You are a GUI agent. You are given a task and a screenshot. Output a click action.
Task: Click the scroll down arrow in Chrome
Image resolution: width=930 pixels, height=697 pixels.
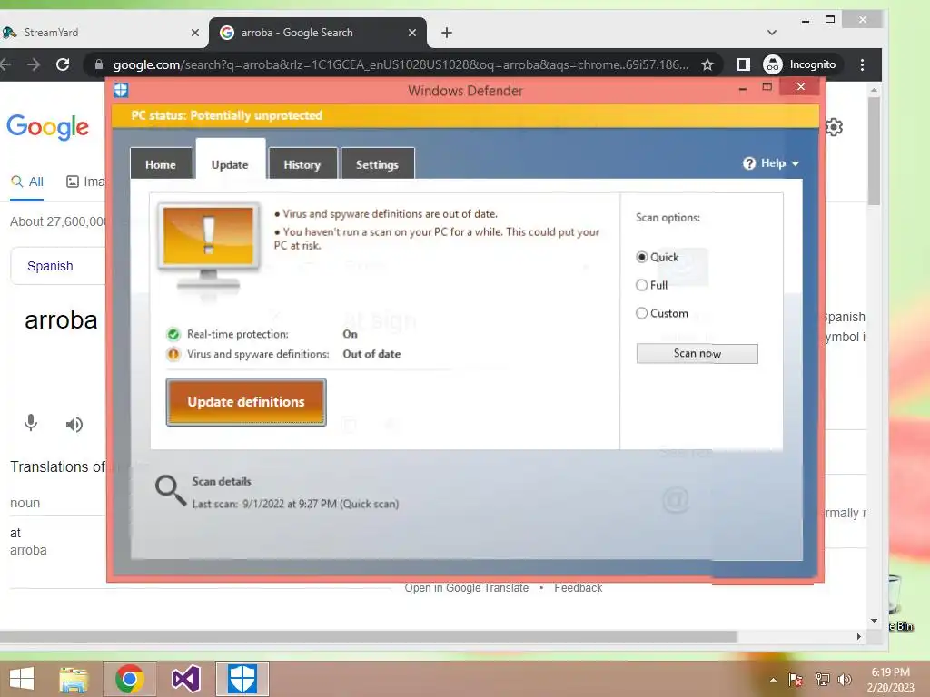874,621
